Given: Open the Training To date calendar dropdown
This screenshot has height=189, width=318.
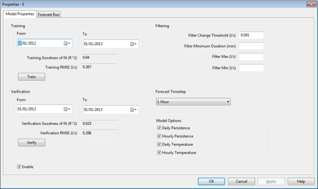Looking at the screenshot, I should (x=133, y=44).
